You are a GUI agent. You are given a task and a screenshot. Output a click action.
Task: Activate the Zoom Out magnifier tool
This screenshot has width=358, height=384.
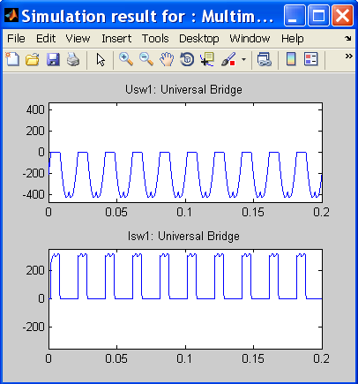[x=146, y=59]
